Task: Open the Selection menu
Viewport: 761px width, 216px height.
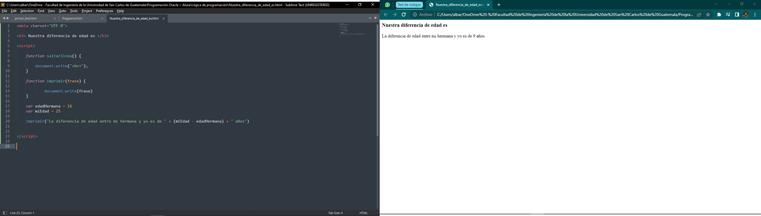Action: (27, 11)
